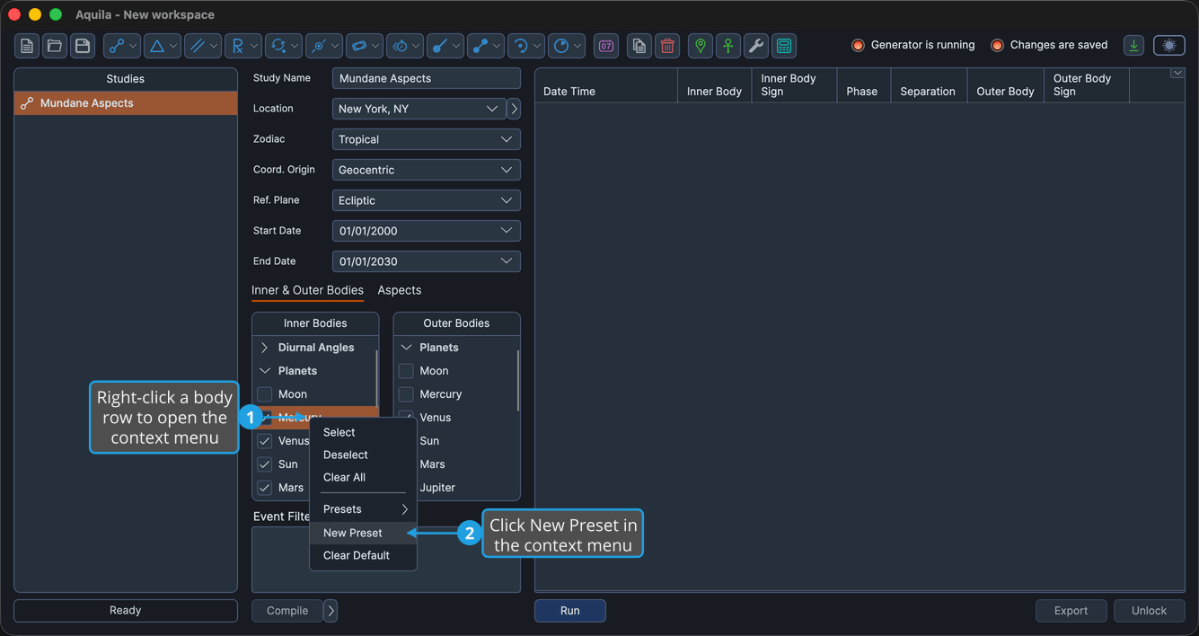Open the End Date picker 01/01/2030
Viewport: 1199px width, 636px height.
427,261
